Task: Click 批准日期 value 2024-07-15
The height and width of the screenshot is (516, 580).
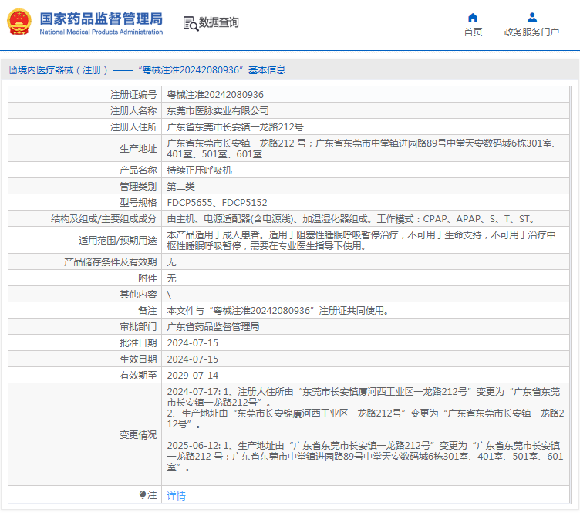Action: click(x=192, y=343)
